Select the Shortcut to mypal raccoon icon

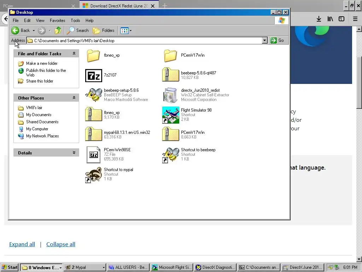(93, 175)
